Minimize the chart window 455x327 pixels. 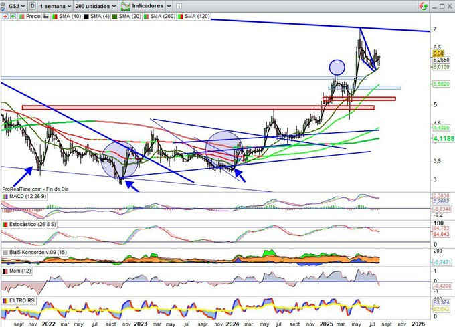tap(434, 7)
